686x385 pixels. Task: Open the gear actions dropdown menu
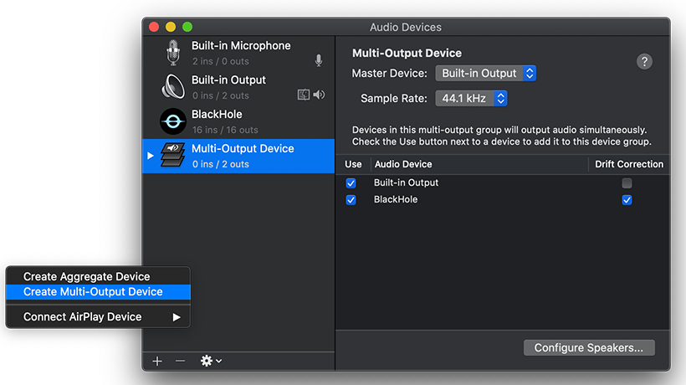[x=210, y=361]
